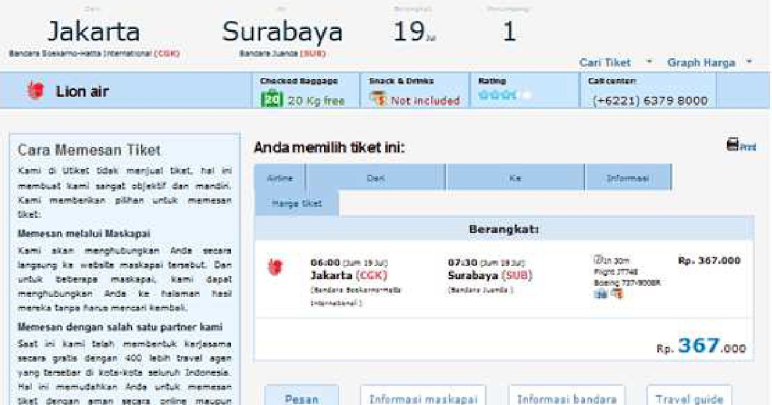Click the Pesan button
Screen dimensions: 772x405
[302, 397]
